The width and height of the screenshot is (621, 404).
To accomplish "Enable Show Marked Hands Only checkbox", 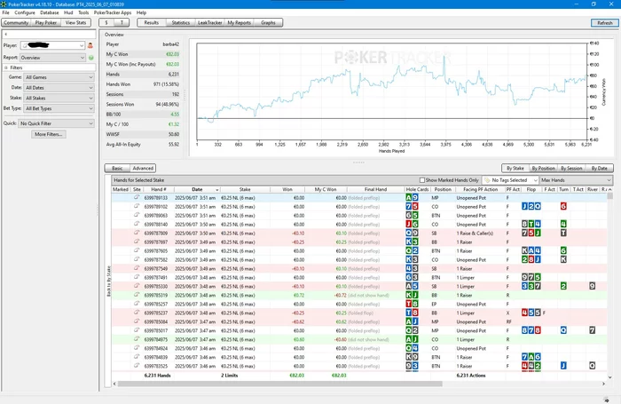I will pos(422,179).
